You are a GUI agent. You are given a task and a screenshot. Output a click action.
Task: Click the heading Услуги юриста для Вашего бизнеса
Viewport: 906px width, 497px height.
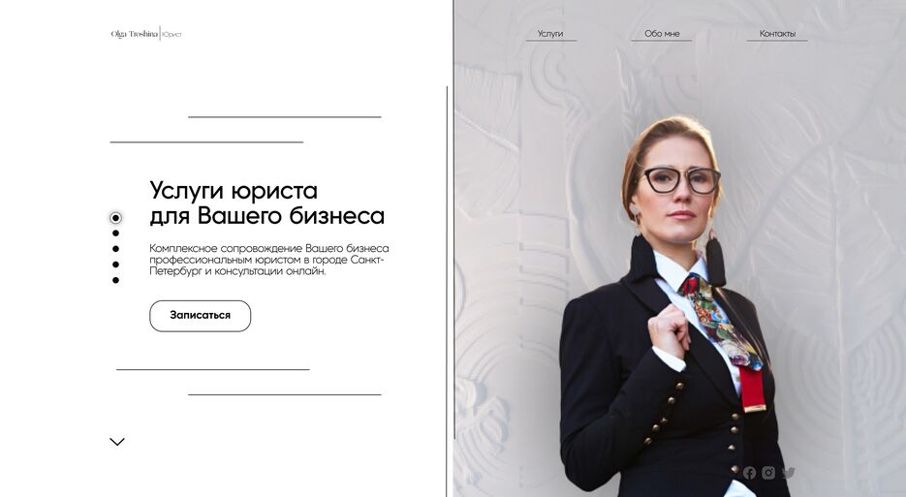[x=266, y=202]
